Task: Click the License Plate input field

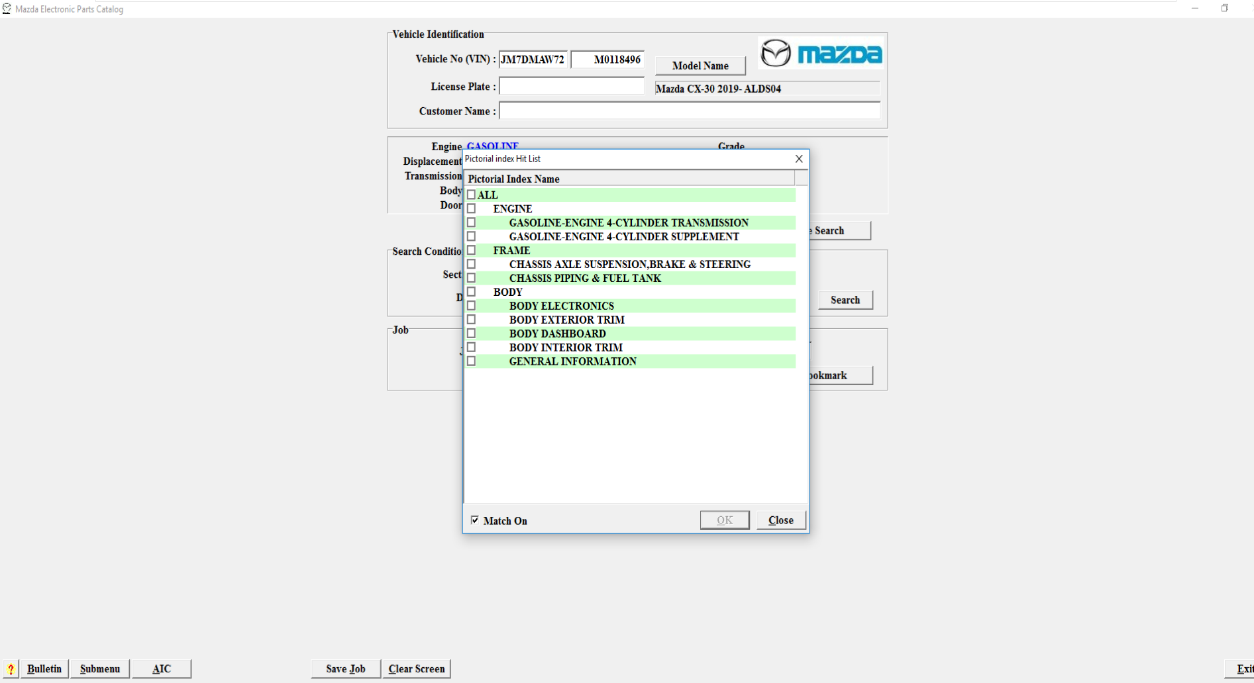Action: [x=572, y=86]
